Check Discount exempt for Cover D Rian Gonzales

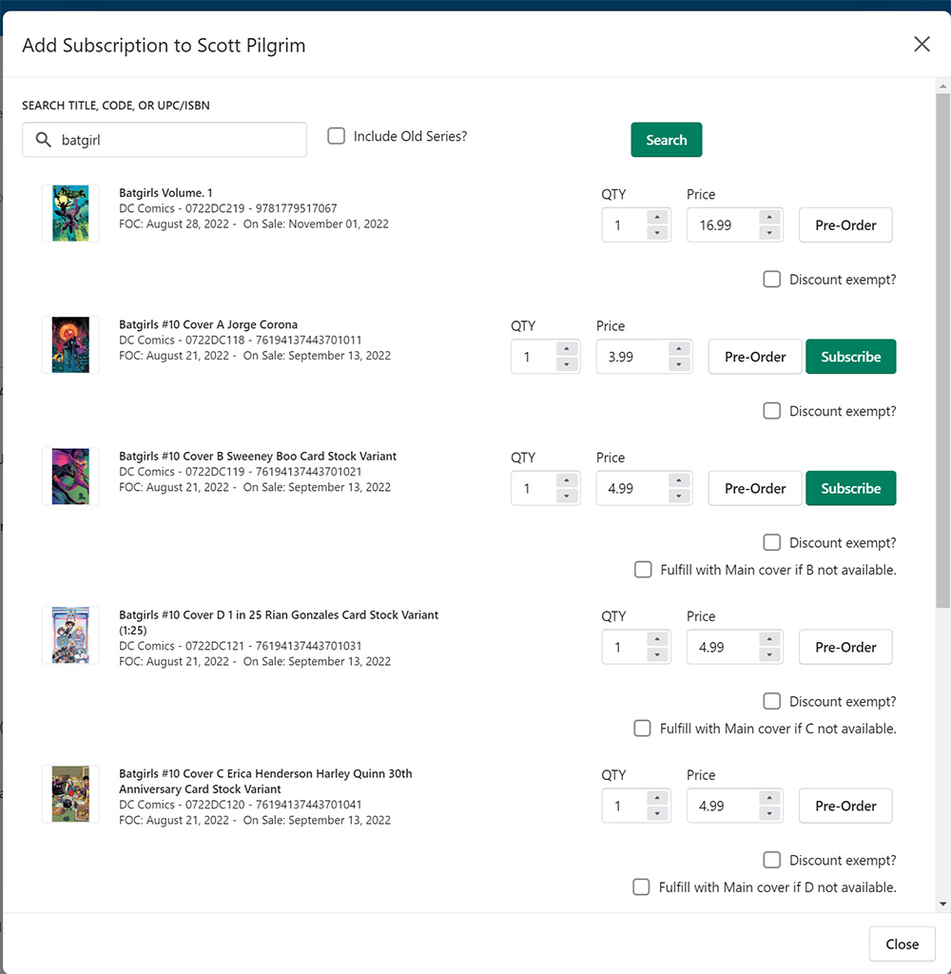click(x=771, y=701)
